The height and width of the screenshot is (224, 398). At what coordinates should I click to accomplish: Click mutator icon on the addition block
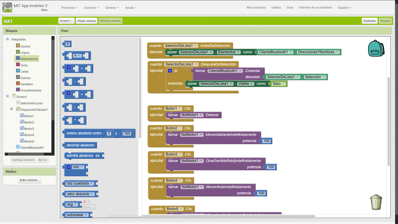pyautogui.click(x=69, y=67)
